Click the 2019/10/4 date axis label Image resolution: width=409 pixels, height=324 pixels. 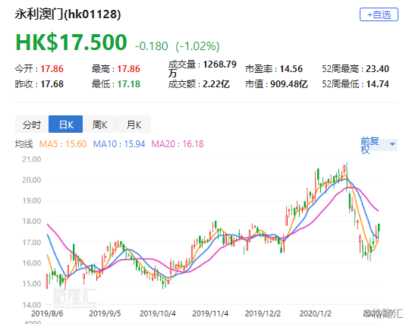point(158,313)
